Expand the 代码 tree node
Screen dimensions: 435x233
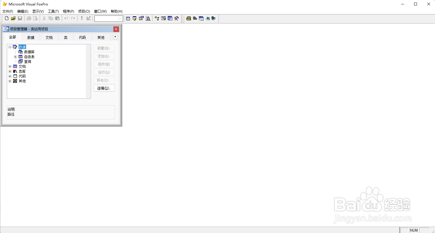coord(10,76)
